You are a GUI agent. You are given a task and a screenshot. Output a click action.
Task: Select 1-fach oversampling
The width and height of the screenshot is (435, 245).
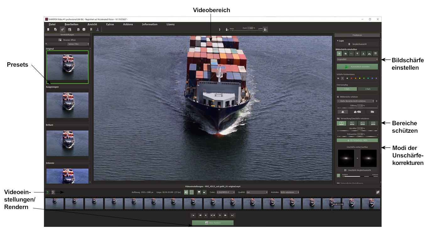[x=346, y=89]
